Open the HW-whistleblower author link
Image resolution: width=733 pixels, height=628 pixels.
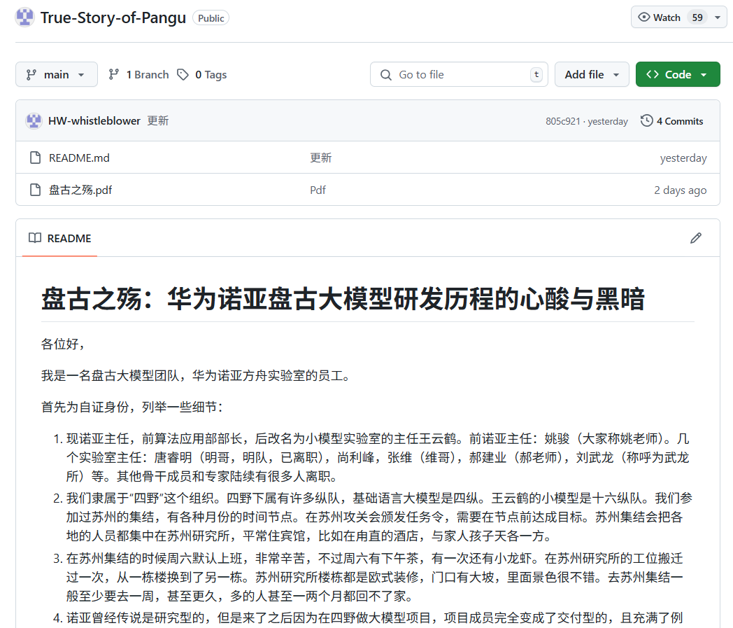(94, 120)
